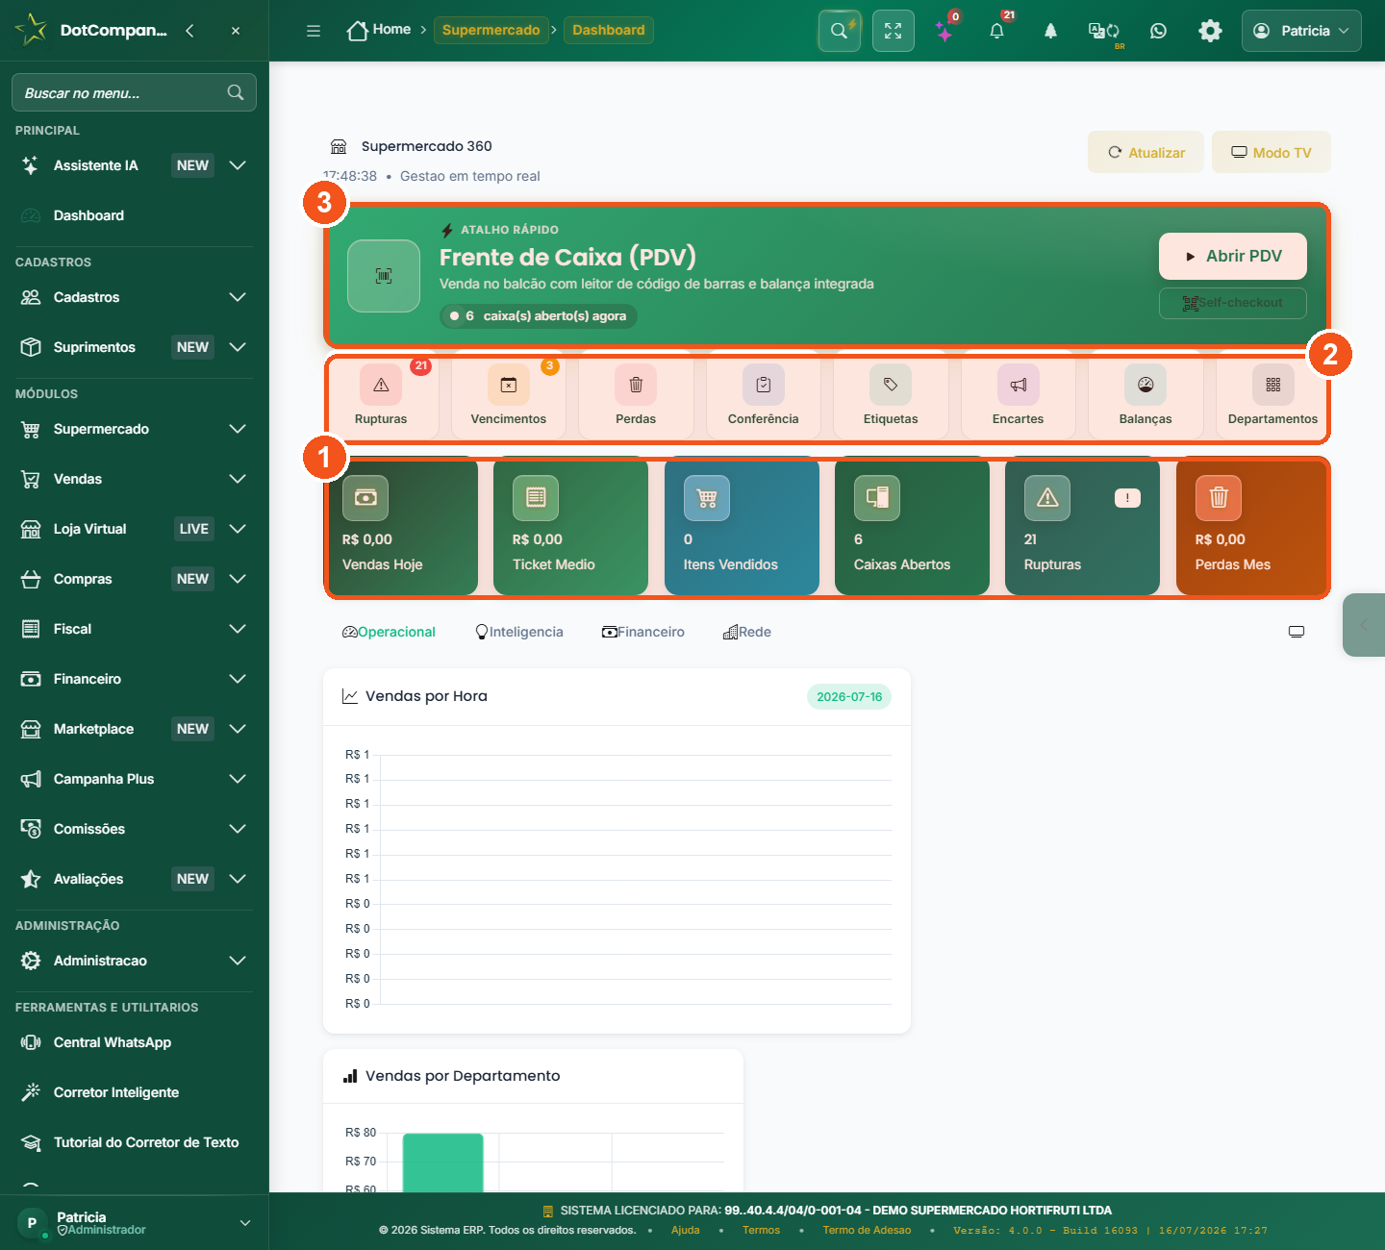
Task: Open the Departamentos grid shortcut tile
Action: click(x=1272, y=396)
